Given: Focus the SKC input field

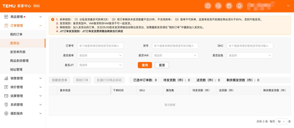Looking at the screenshot, I should [250, 46].
